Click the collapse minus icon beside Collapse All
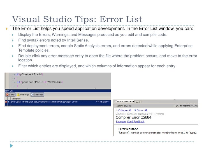204x153 pixels. (117, 110)
